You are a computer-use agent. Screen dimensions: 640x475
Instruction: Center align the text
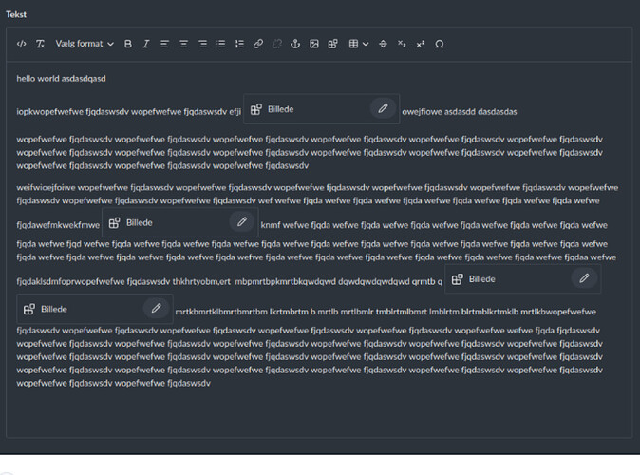click(x=183, y=44)
